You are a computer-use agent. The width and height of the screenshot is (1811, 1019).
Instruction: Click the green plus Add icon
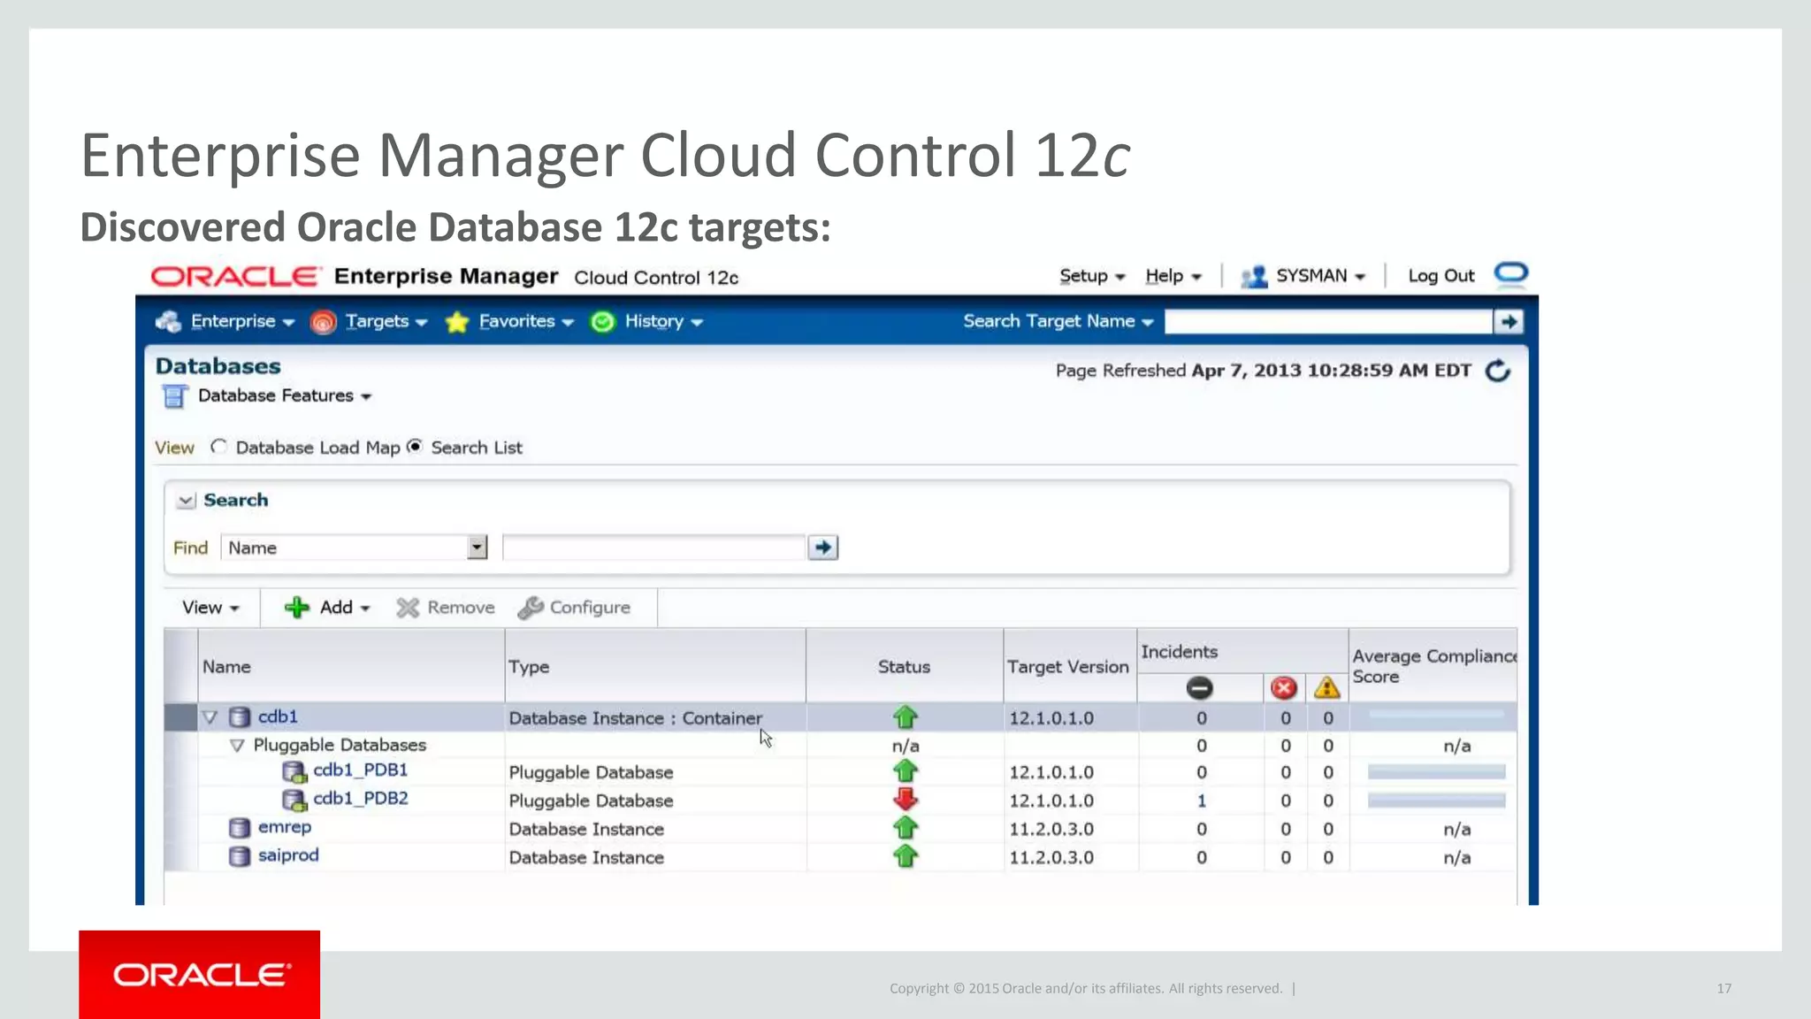click(x=296, y=608)
